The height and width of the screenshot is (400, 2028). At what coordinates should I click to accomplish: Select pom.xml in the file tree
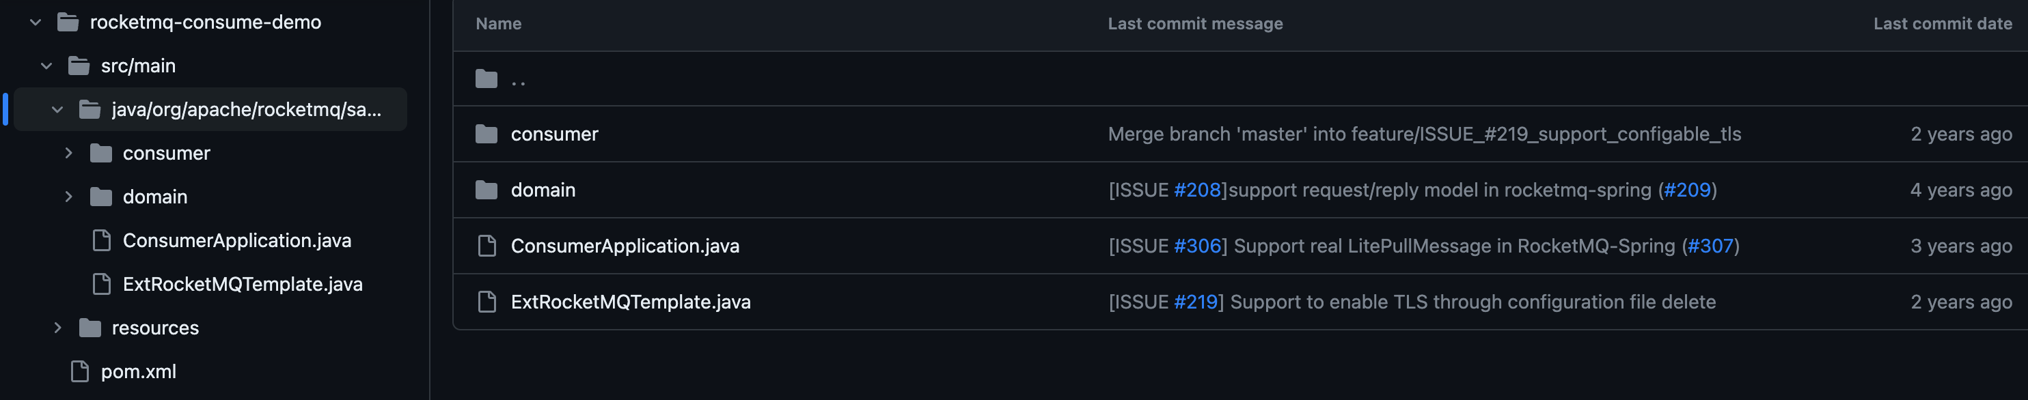pyautogui.click(x=139, y=371)
